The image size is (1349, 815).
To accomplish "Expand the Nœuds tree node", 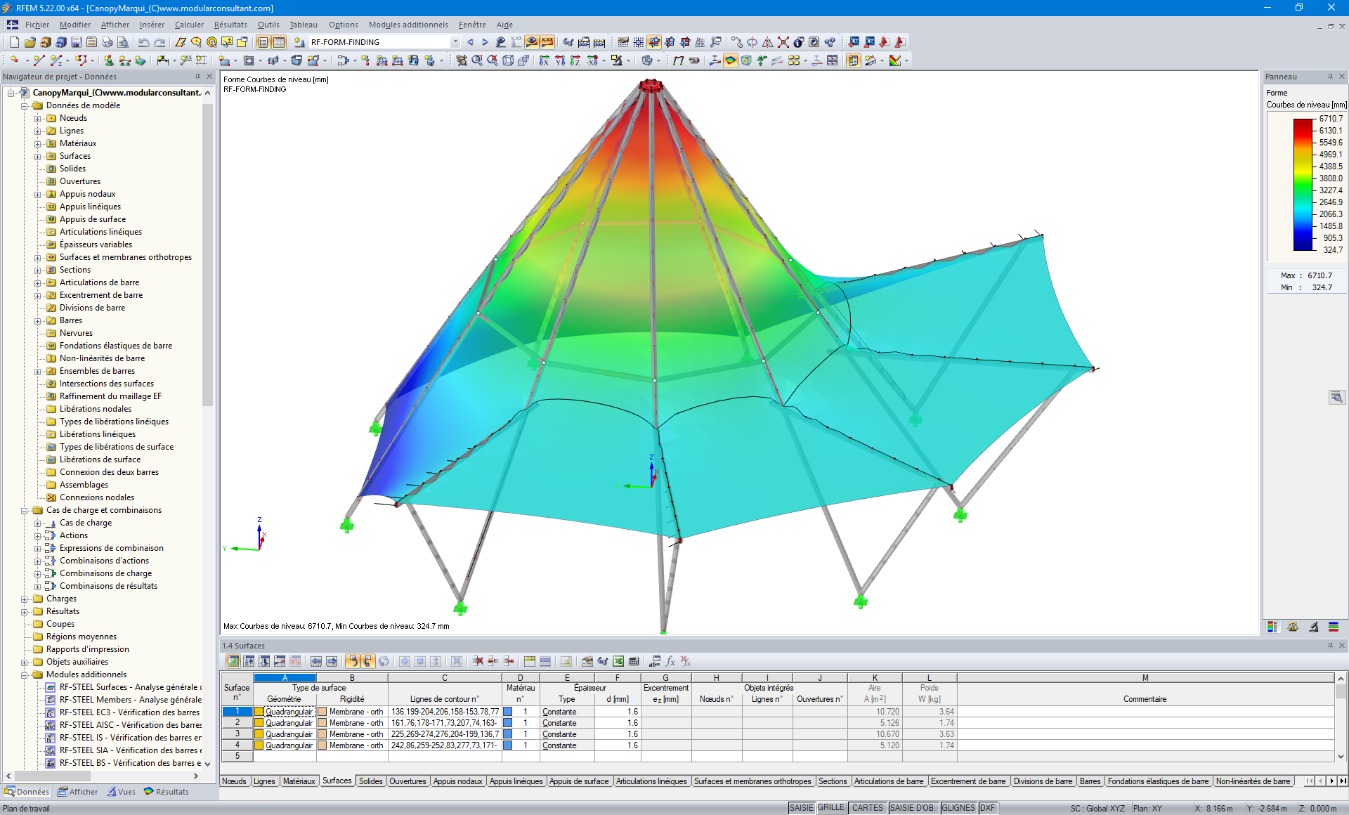I will click(x=38, y=118).
